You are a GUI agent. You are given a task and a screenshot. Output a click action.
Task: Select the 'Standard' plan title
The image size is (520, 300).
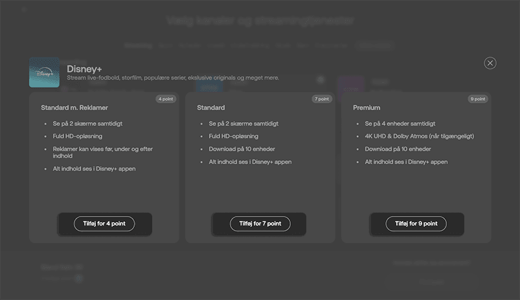point(211,107)
